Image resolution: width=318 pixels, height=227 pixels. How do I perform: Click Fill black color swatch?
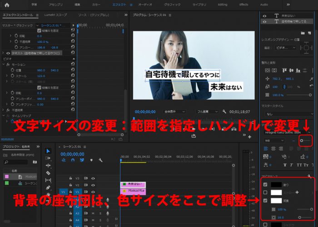[276, 185]
